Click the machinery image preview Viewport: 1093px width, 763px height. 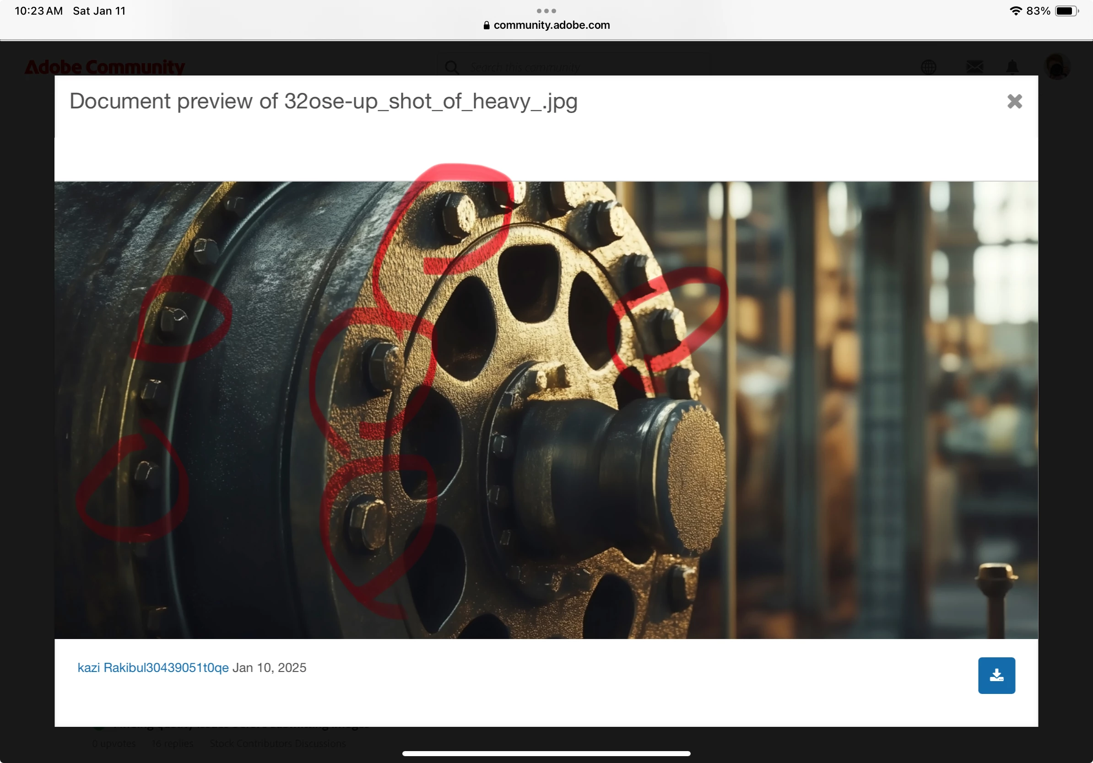[546, 409]
